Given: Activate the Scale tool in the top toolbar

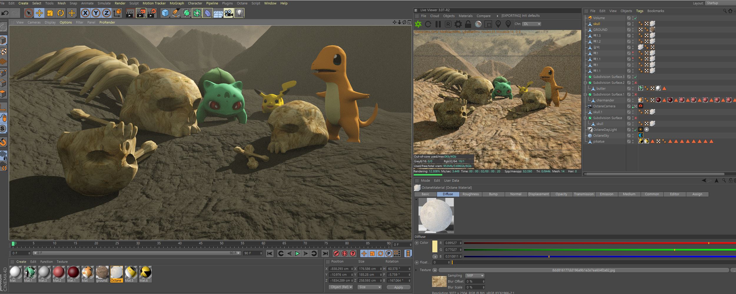Looking at the screenshot, I should pos(50,13).
